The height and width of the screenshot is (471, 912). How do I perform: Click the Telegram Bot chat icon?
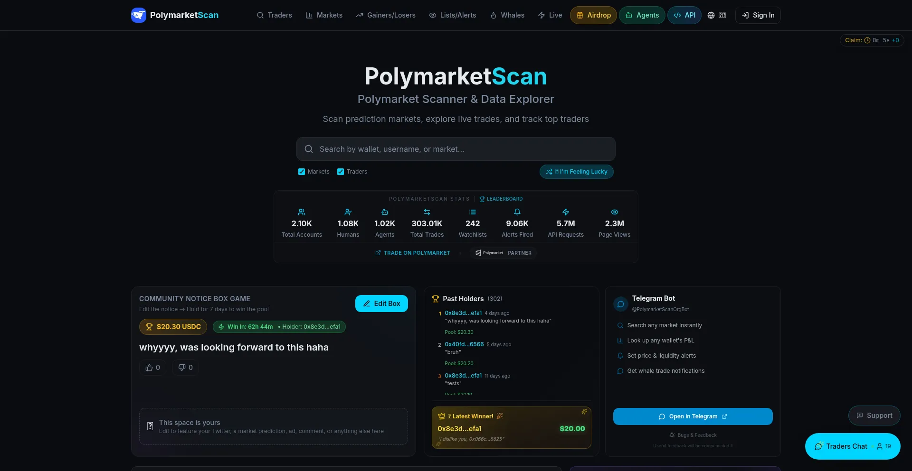[x=621, y=304]
